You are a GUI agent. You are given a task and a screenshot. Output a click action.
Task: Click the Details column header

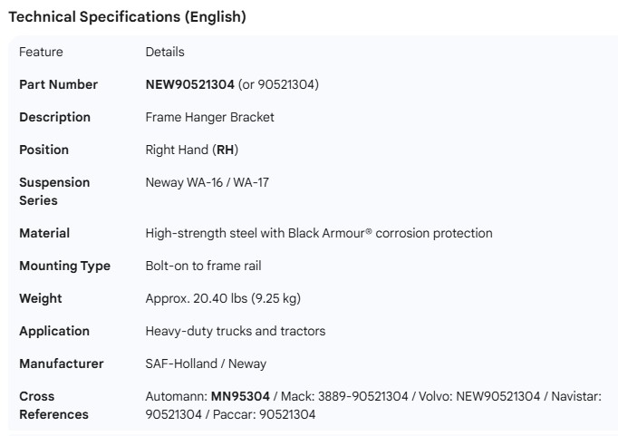pos(165,52)
